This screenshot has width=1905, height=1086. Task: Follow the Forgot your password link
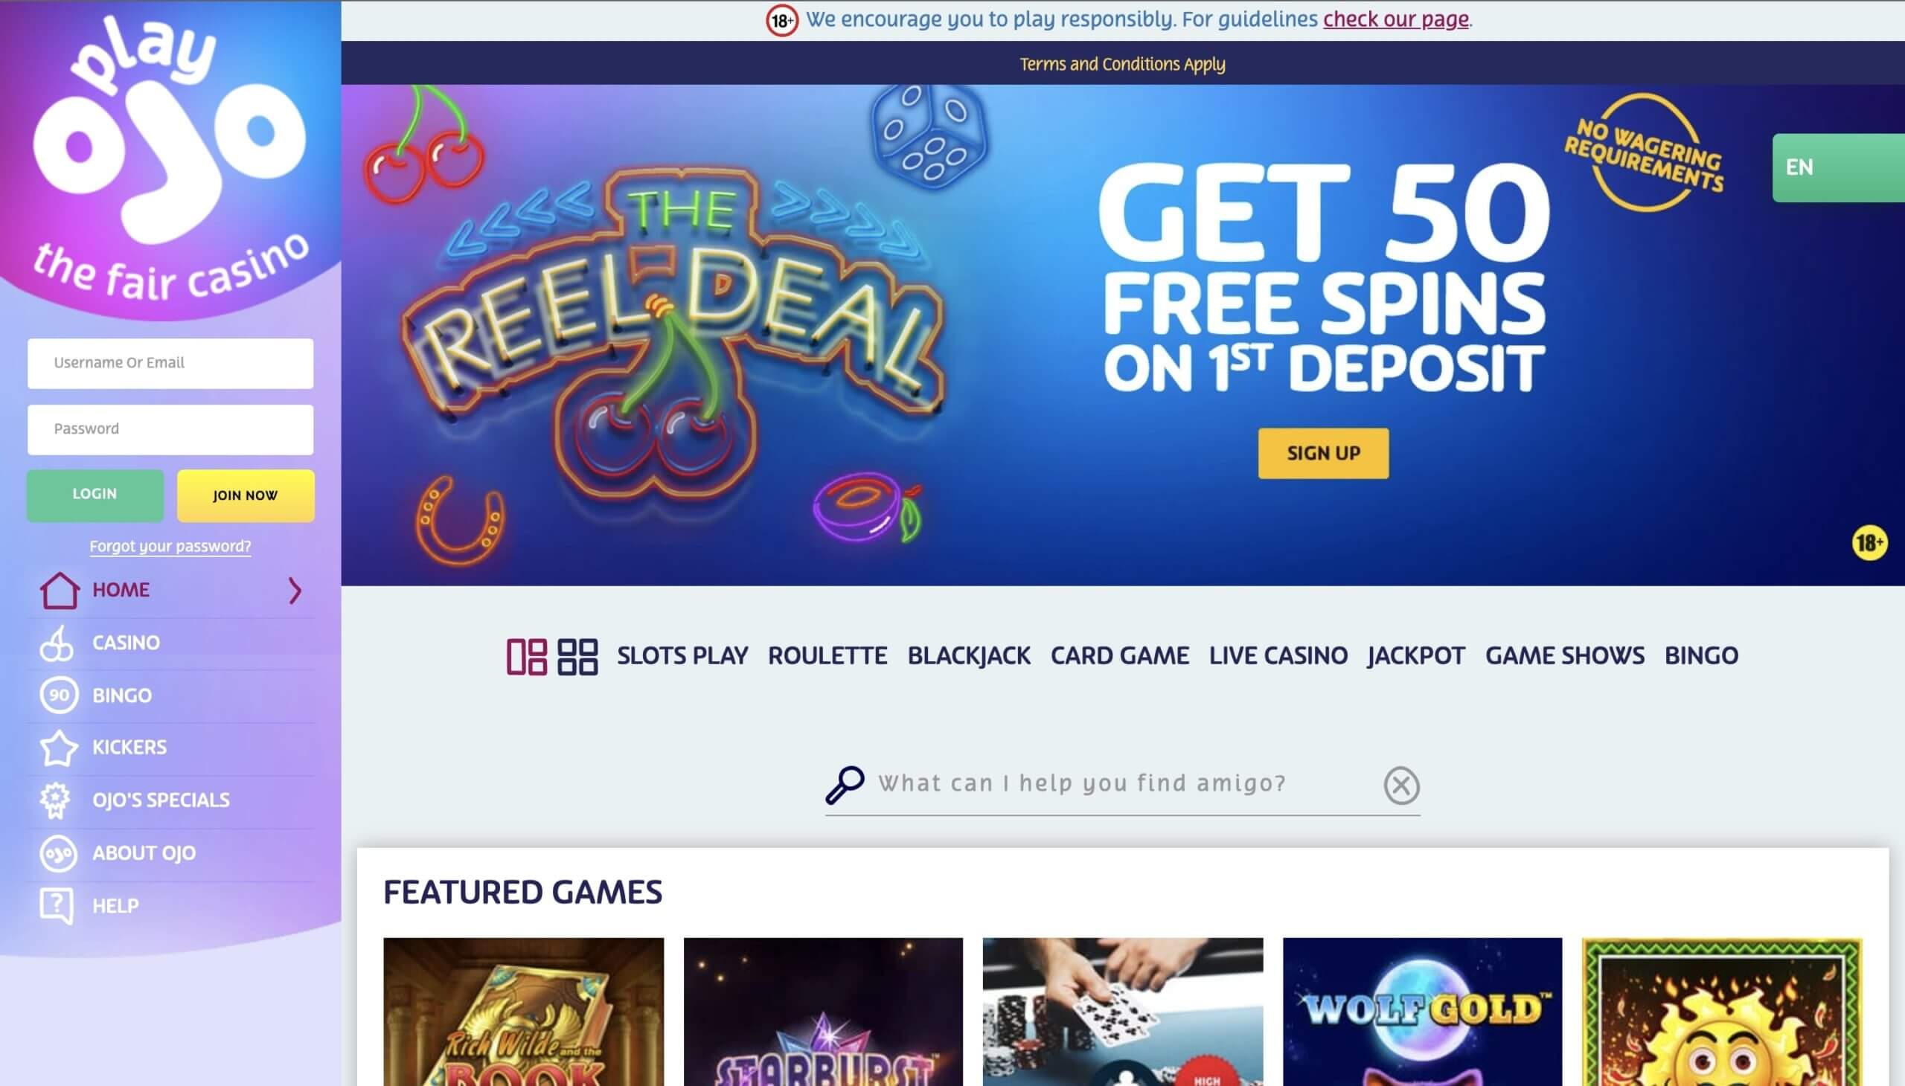[170, 547]
